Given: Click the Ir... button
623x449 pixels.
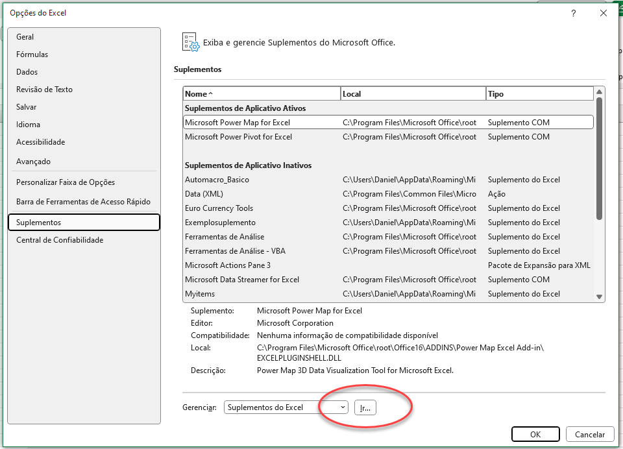Looking at the screenshot, I should (365, 407).
